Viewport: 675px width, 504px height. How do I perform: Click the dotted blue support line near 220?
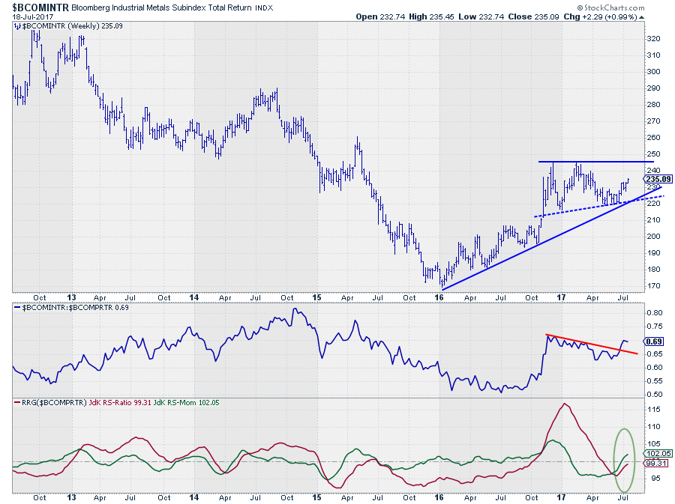[x=601, y=206]
